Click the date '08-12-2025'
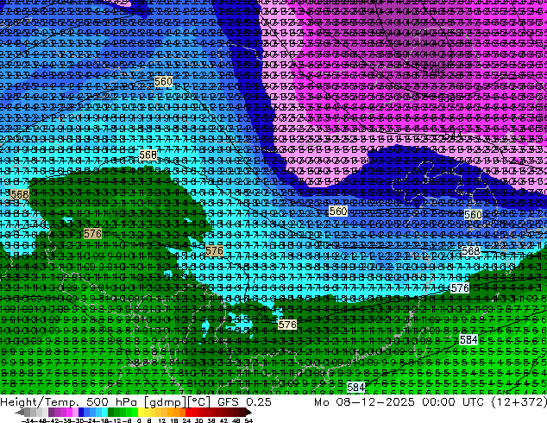This screenshot has height=423, width=547. pos(375,402)
